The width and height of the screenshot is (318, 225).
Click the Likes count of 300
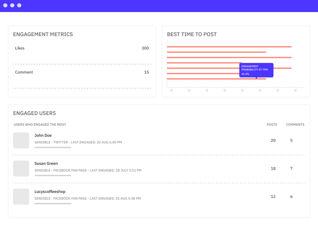tap(145, 48)
